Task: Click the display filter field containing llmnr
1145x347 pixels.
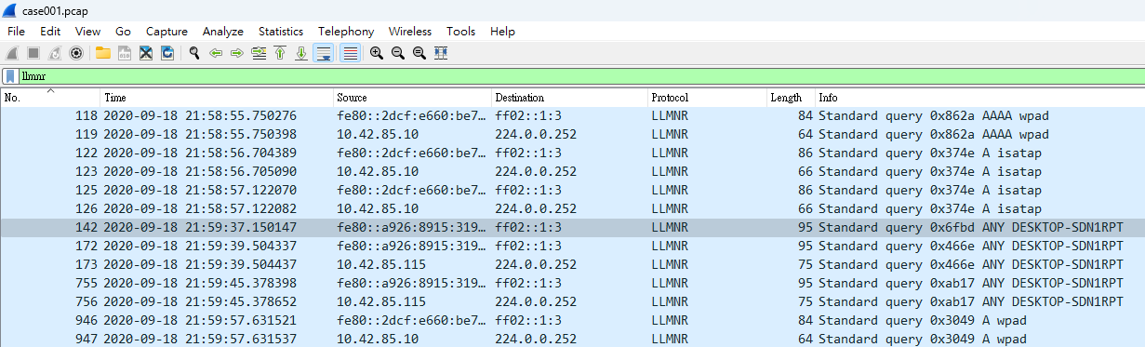Action: [x=580, y=76]
